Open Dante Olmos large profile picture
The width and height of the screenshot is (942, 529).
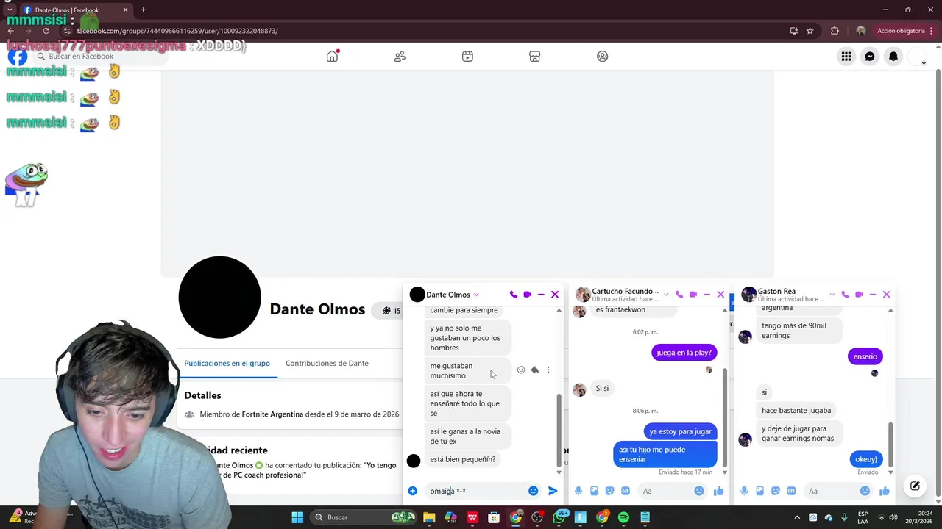[219, 297]
